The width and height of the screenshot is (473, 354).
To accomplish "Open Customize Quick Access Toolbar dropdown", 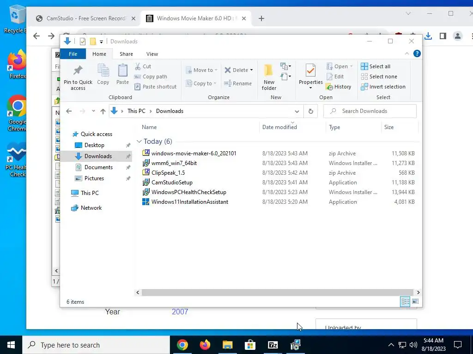I will coord(101,41).
